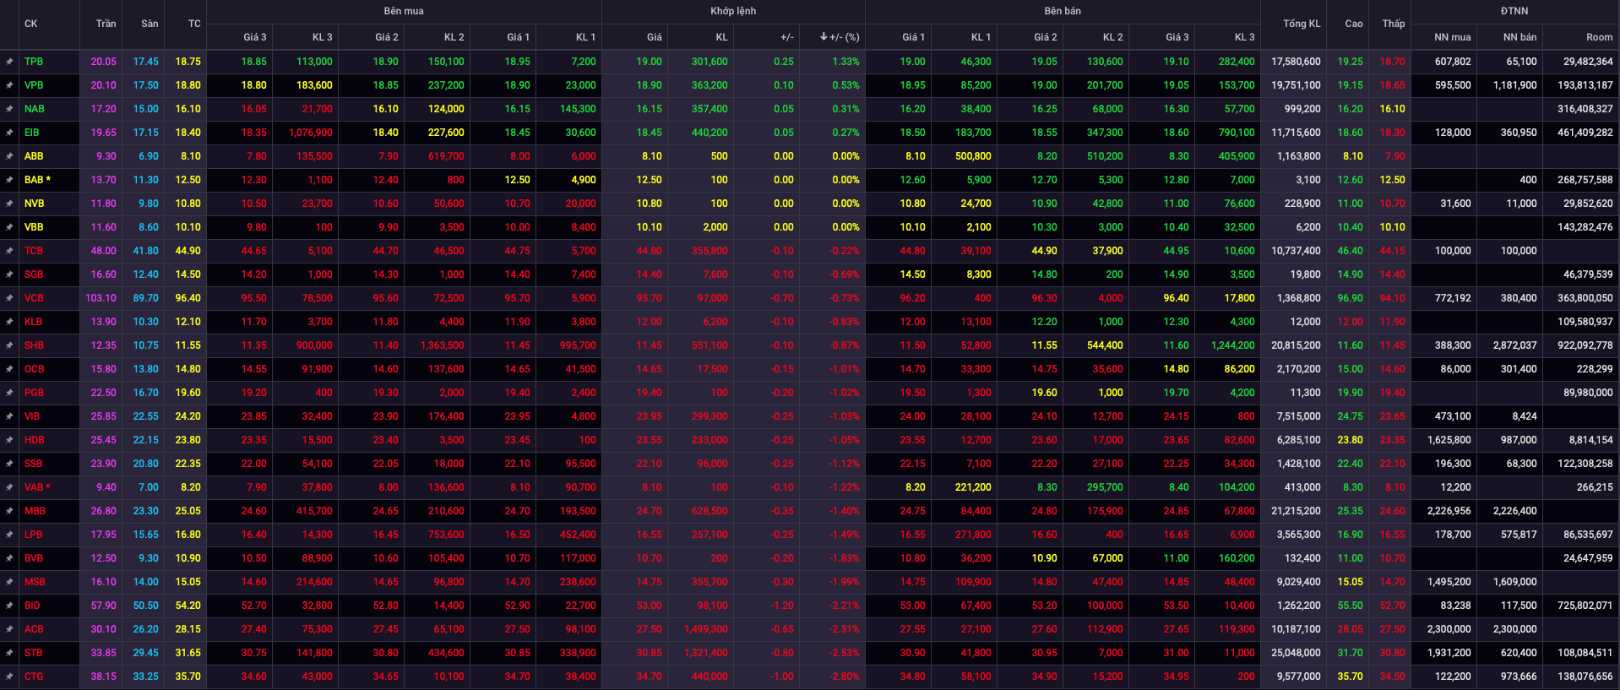Select CTG percent change -2.80%
This screenshot has width=1620, height=690.
click(x=844, y=676)
